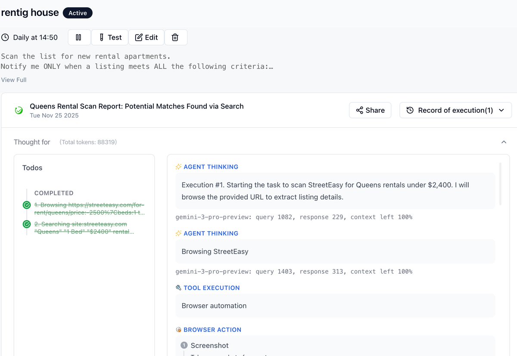Delete the task with trash icon
The height and width of the screenshot is (356, 517).
click(x=175, y=37)
